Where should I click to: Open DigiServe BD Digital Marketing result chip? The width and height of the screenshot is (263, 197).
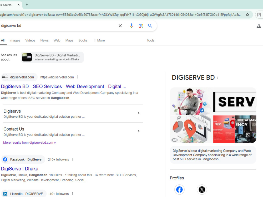52,57
